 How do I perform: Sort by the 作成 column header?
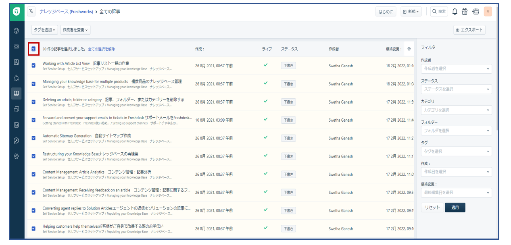pos(200,49)
